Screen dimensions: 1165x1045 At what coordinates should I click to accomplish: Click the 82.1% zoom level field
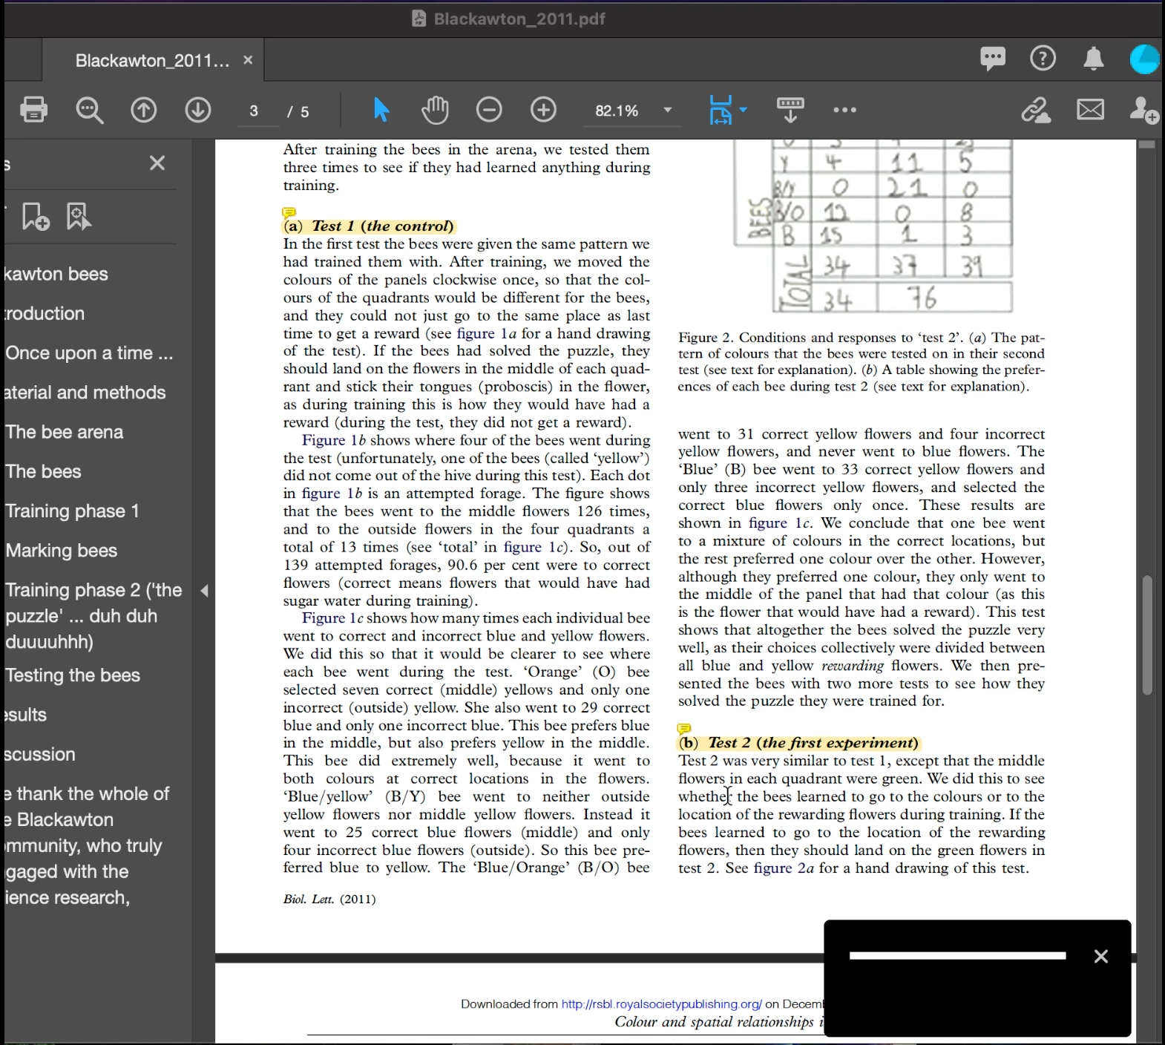coord(617,111)
